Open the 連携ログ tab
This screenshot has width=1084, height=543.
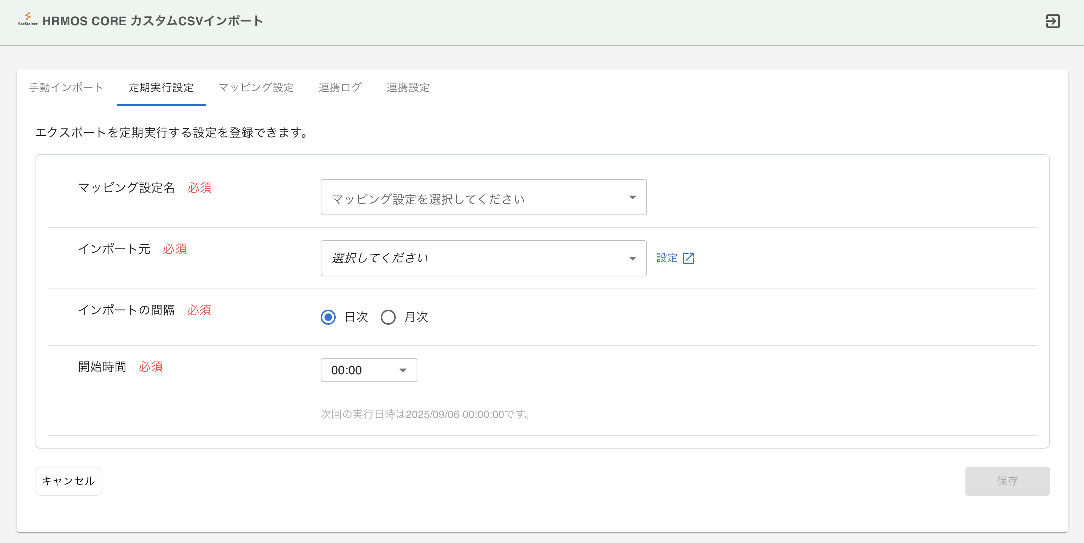pyautogui.click(x=340, y=88)
